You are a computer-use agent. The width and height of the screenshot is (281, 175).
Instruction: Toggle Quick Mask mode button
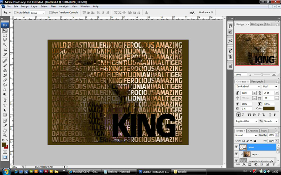click(5, 152)
